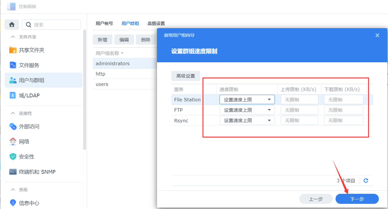Viewport: 388px width, 209px height.
Task: Open the Network (网络) house icon
Action: 13,142
